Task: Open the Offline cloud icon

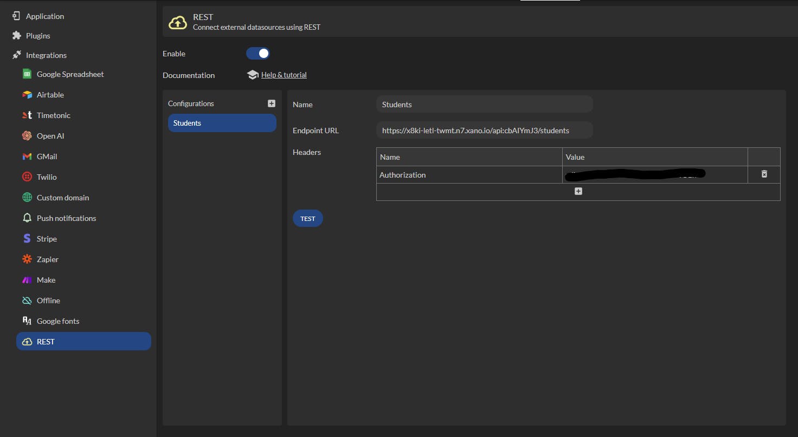Action: [27, 301]
